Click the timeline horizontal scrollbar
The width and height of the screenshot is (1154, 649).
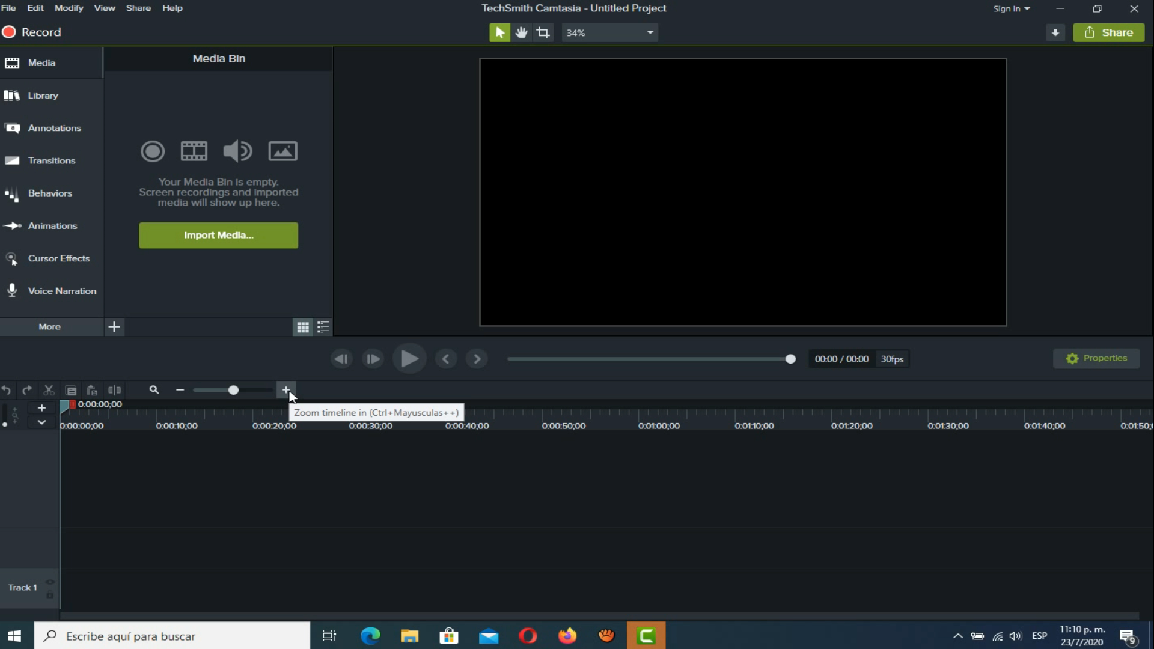coord(599,615)
